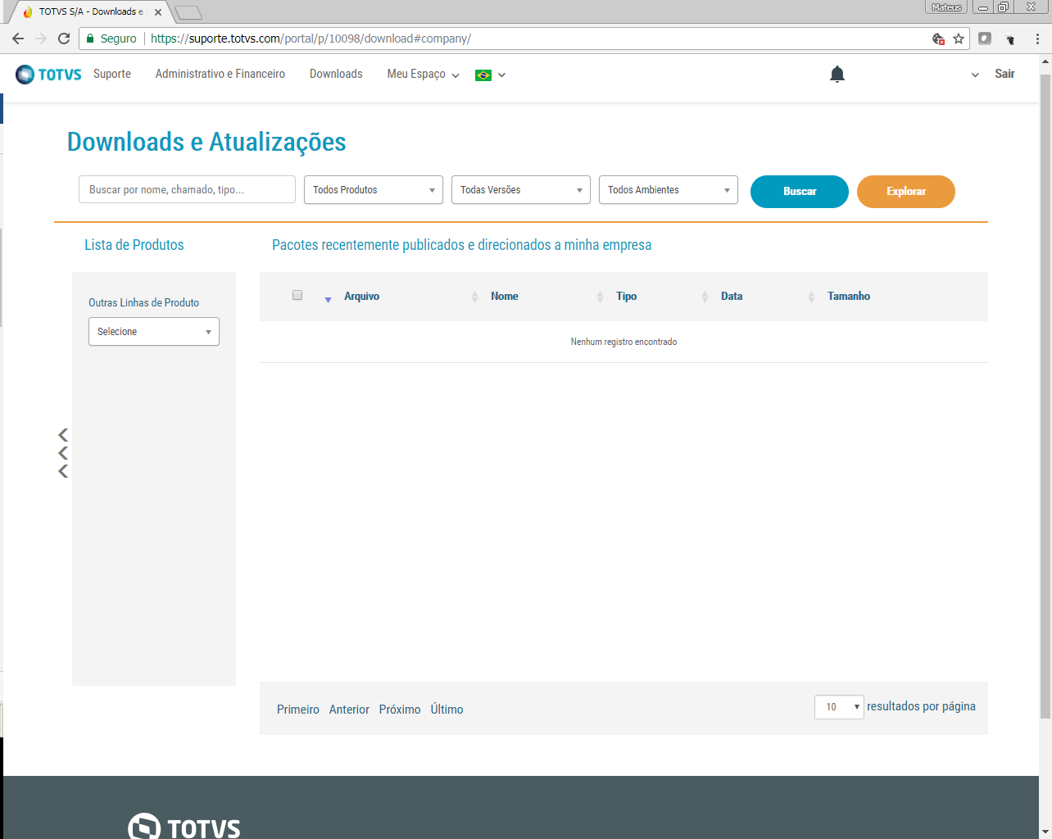The image size is (1052, 839).
Task: Sort by the Data column header
Action: 732,297
